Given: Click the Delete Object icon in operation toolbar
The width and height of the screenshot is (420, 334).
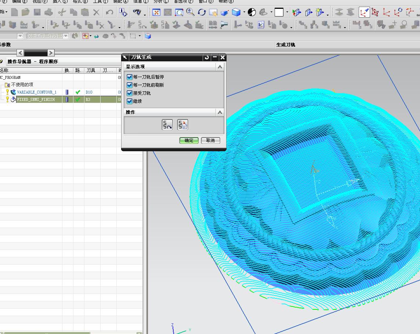Looking at the screenshot, I should (x=100, y=25).
